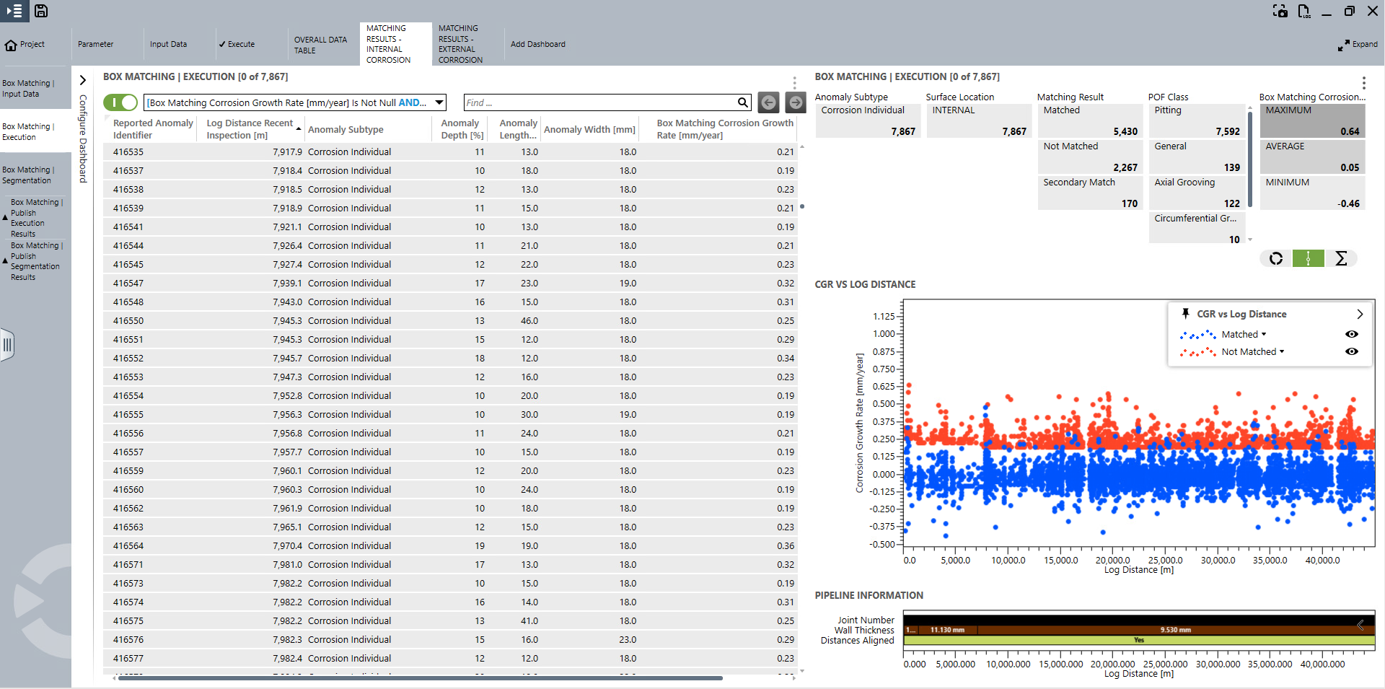Click the Corrosion Individual subtype tile

pyautogui.click(x=868, y=120)
